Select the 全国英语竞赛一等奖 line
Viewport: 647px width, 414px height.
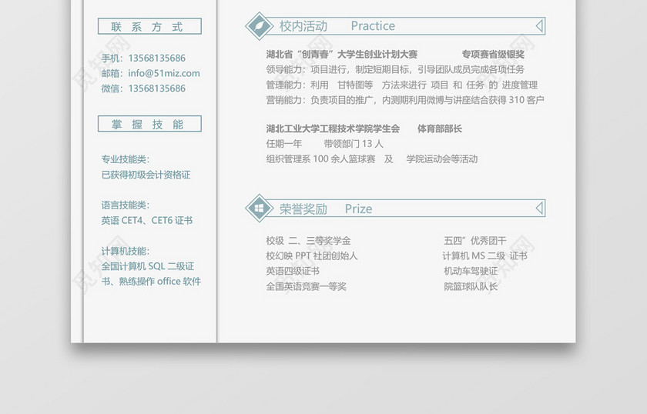click(306, 286)
